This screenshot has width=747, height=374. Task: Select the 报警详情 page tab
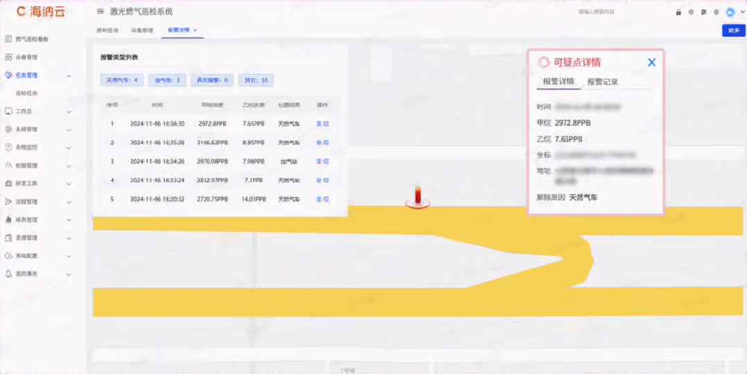pos(178,30)
